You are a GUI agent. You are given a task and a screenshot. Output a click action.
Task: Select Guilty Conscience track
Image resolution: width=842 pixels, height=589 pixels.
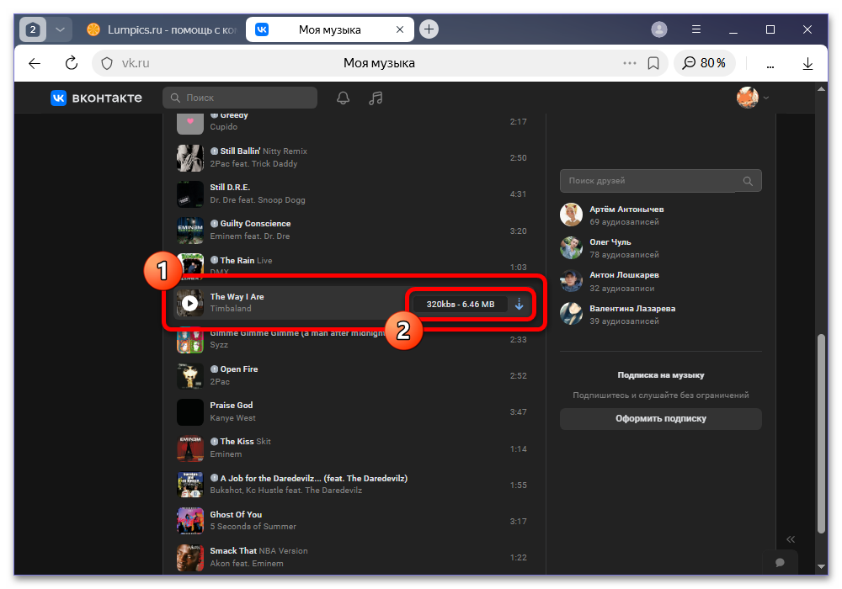click(x=354, y=230)
